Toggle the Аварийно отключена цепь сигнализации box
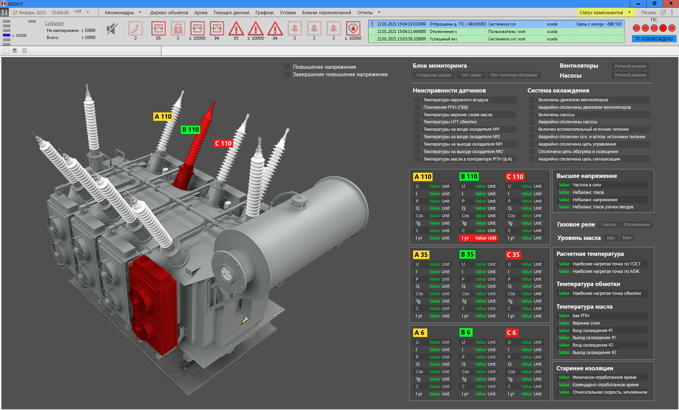The height and width of the screenshot is (410, 679). click(x=532, y=159)
